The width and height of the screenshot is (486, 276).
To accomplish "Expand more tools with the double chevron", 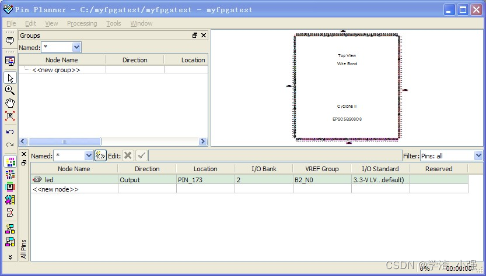I will point(10,256).
